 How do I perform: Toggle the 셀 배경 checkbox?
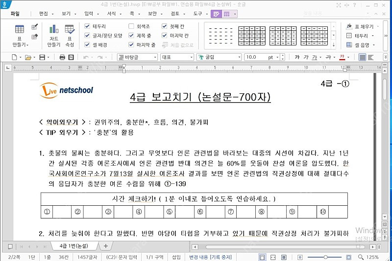(87, 44)
